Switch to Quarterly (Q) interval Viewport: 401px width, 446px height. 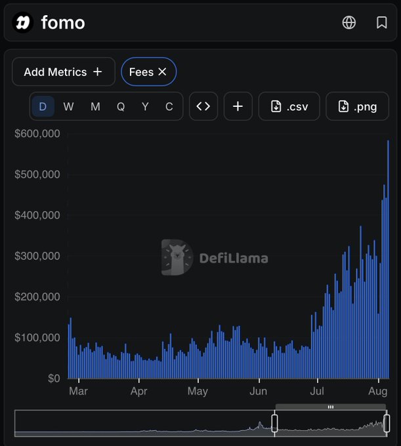coord(121,107)
